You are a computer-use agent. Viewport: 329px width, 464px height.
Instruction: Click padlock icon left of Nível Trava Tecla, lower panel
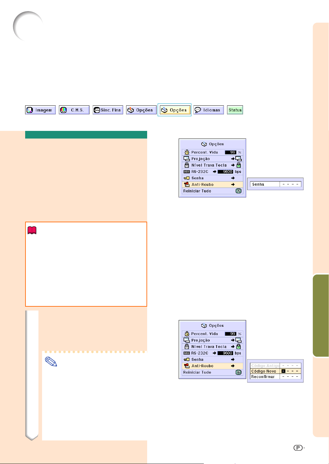(x=187, y=346)
